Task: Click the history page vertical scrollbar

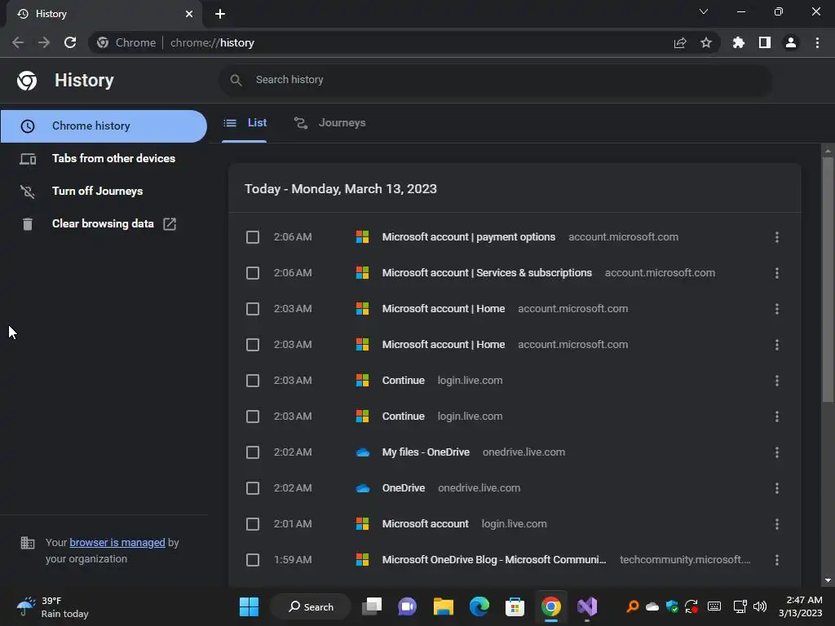Action: point(828,280)
